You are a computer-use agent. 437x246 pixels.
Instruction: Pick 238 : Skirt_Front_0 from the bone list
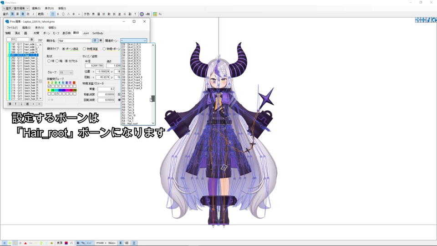point(136,77)
